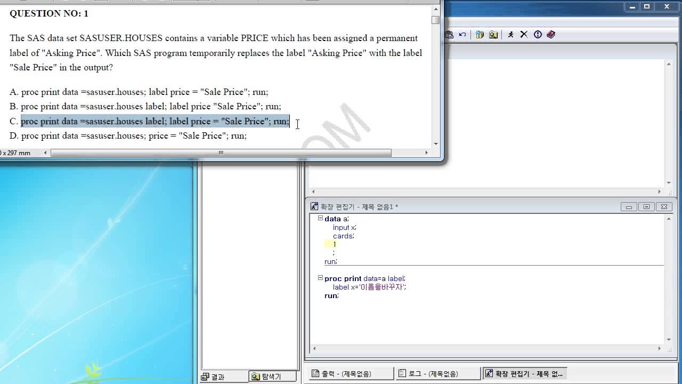Open SAS Help via the purple book icon
The height and width of the screenshot is (384, 682).
tap(551, 35)
